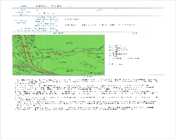
Task: Click the blue two-line label in the zoning section
Action: 21,22
